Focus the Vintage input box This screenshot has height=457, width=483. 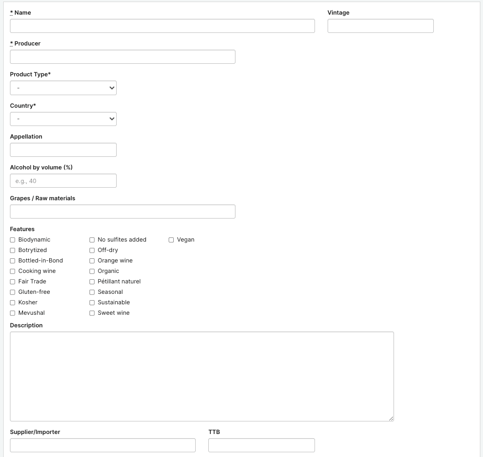click(380, 26)
